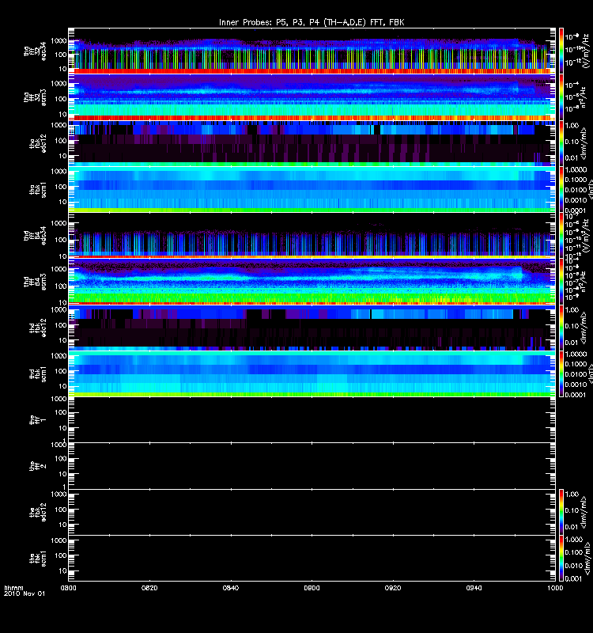593x633 pixels.
Task: Click the empty the fff 1 panel
Action: (x=312, y=420)
